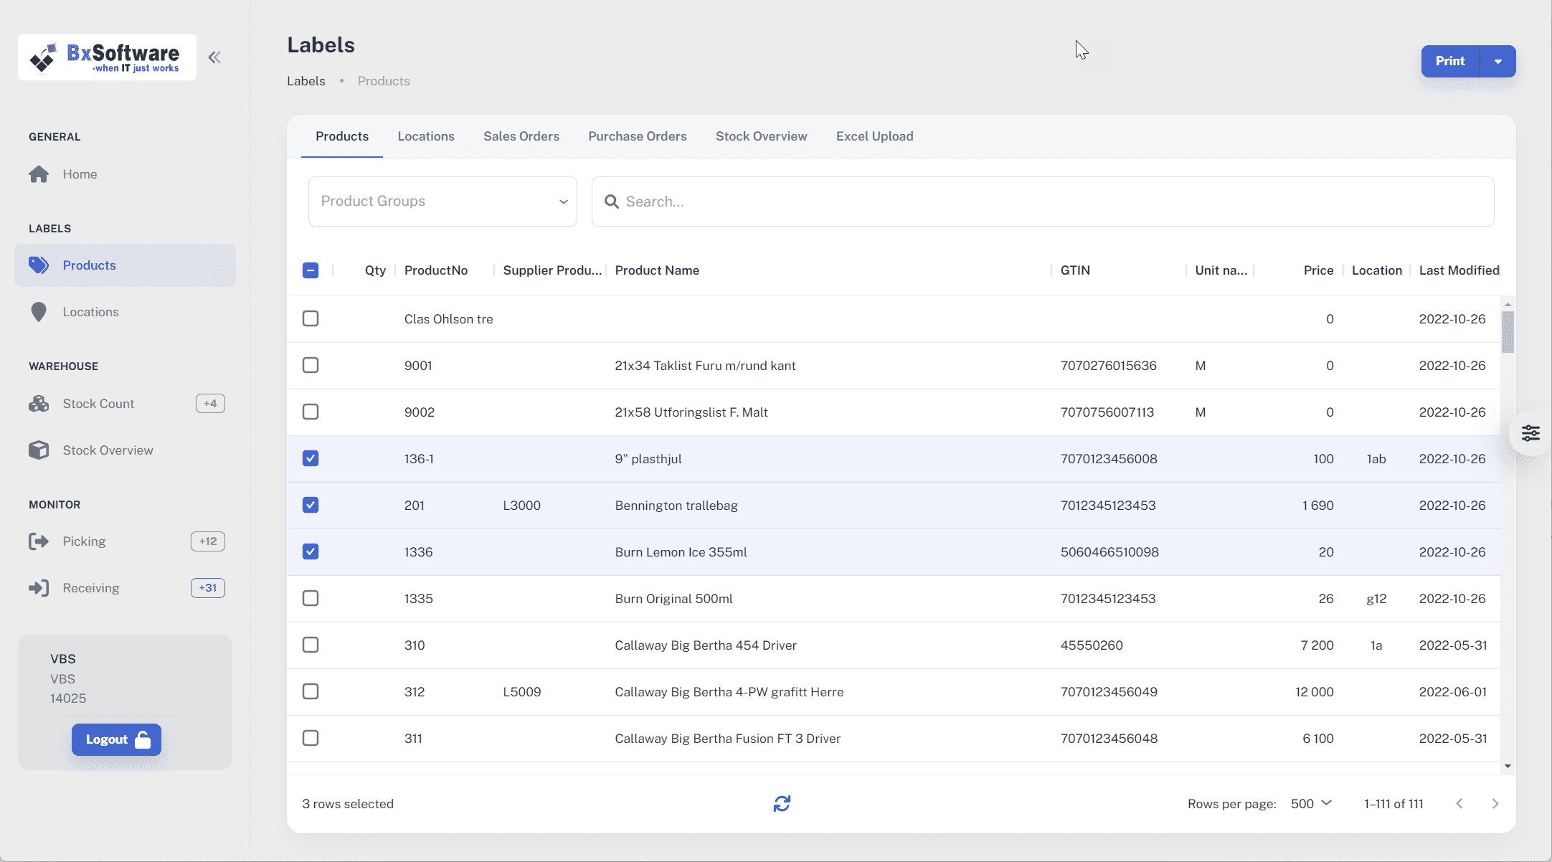Click the +4 badge beside Stock Count
The height and width of the screenshot is (862, 1552).
click(210, 404)
